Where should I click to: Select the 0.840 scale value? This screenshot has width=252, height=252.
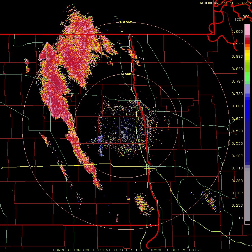click(x=237, y=69)
